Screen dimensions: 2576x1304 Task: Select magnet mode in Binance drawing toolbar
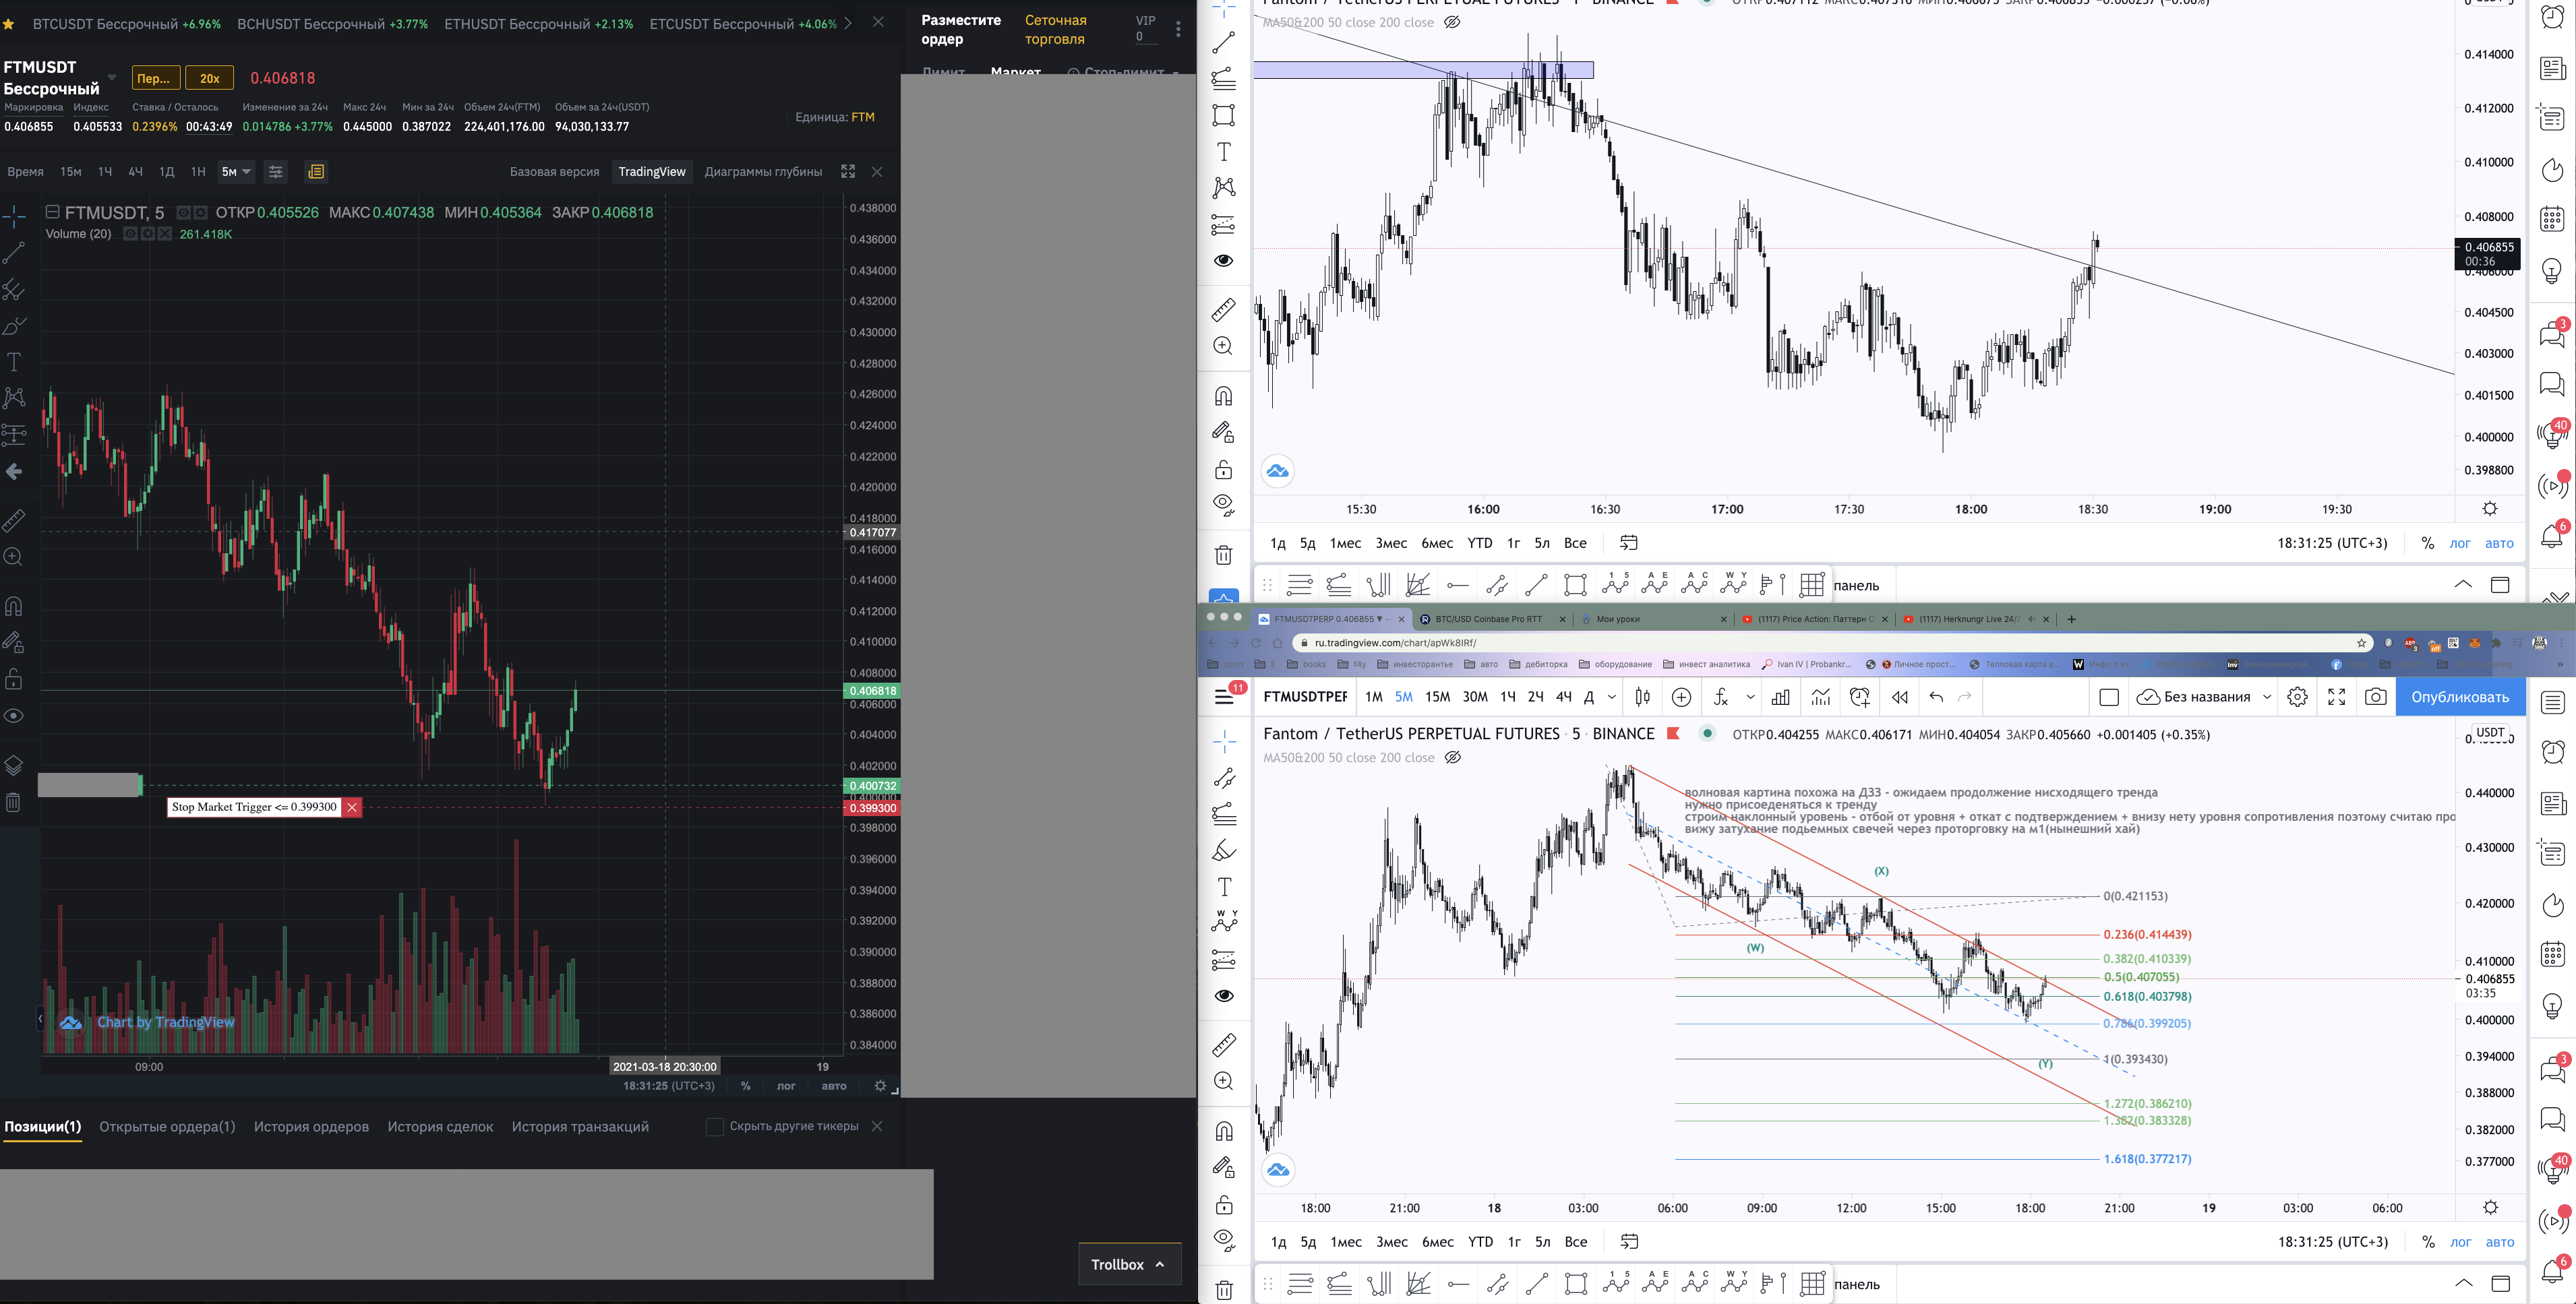[x=14, y=607]
